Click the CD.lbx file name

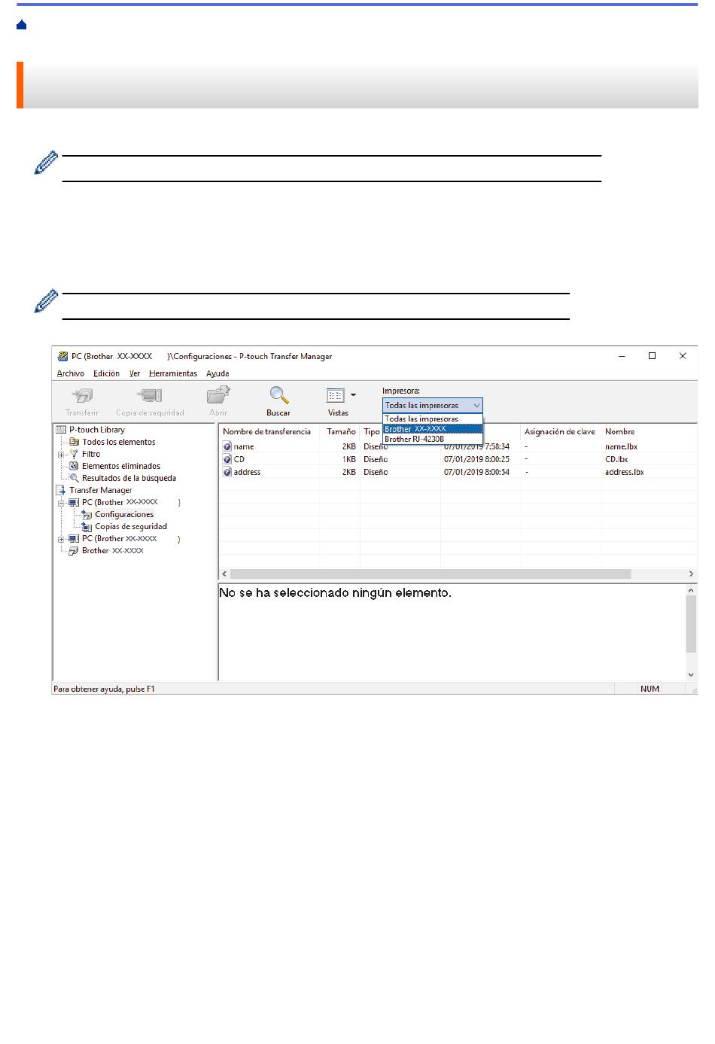click(x=616, y=459)
